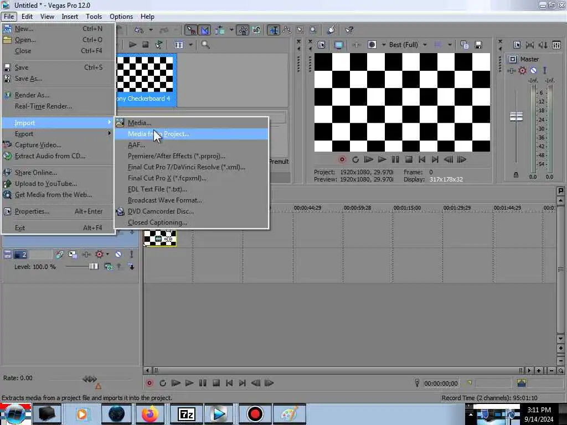Open Split Screen View dropdown arrow
The width and height of the screenshot is (567, 425).
tap(384, 45)
